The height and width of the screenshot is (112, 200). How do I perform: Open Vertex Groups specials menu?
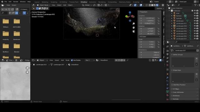[x=197, y=64]
